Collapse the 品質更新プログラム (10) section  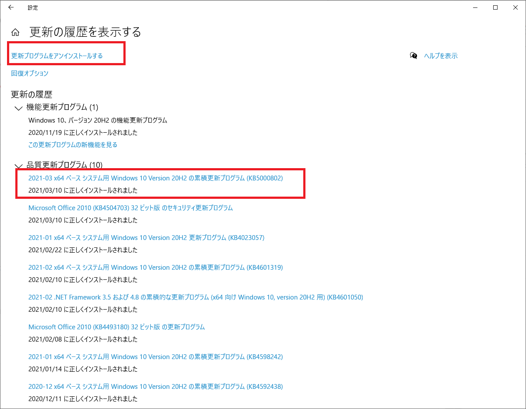(18, 166)
